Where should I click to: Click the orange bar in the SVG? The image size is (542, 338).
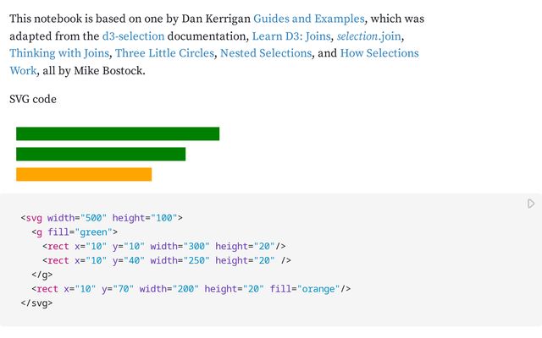click(84, 174)
